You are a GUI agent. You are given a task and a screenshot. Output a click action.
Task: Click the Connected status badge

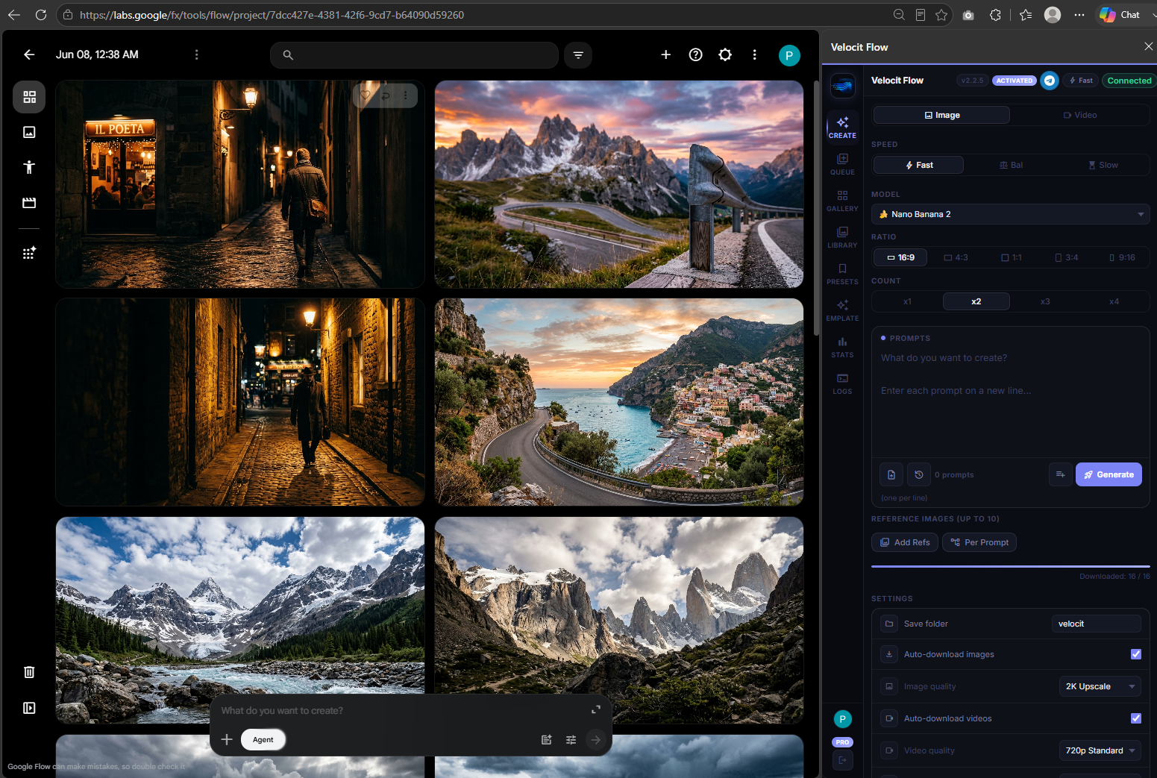click(1129, 81)
